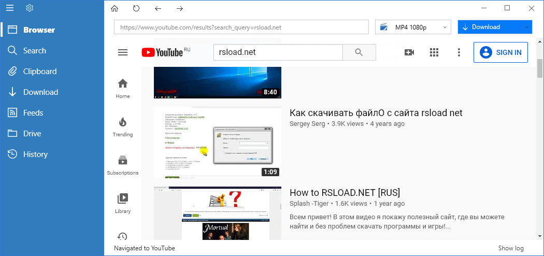Click the description starting Всем привет

tap(397, 222)
